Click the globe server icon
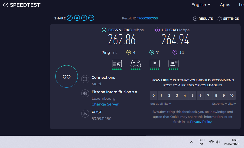Image resolution: width=244 pixels, height=148 pixels. [x=85, y=93]
